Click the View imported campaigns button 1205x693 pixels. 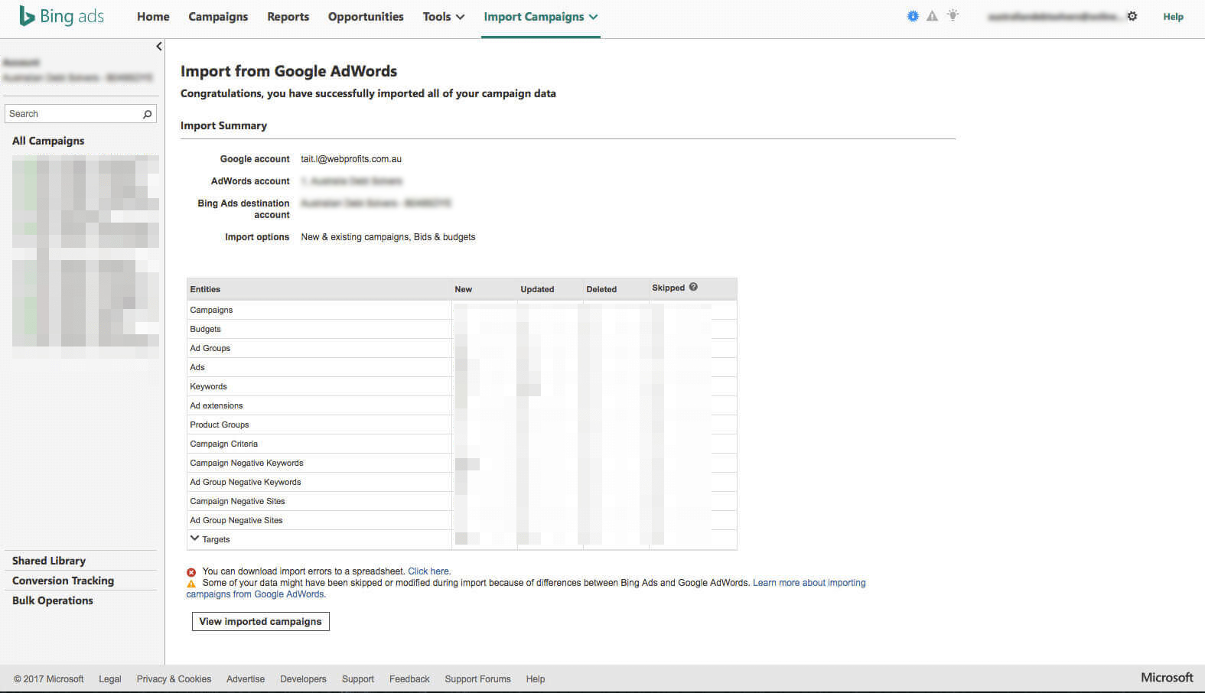coord(260,621)
